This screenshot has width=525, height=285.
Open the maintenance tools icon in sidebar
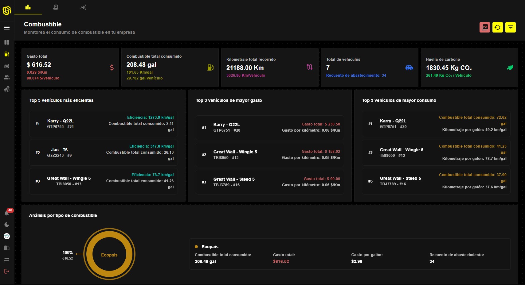6,89
